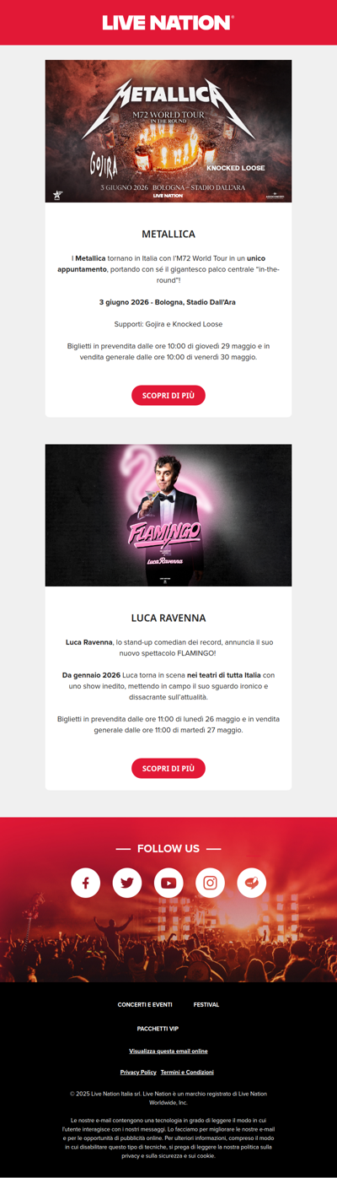Open the Metallica M72 World Tour banner
Screen dimensions: 337x1178
(168, 131)
